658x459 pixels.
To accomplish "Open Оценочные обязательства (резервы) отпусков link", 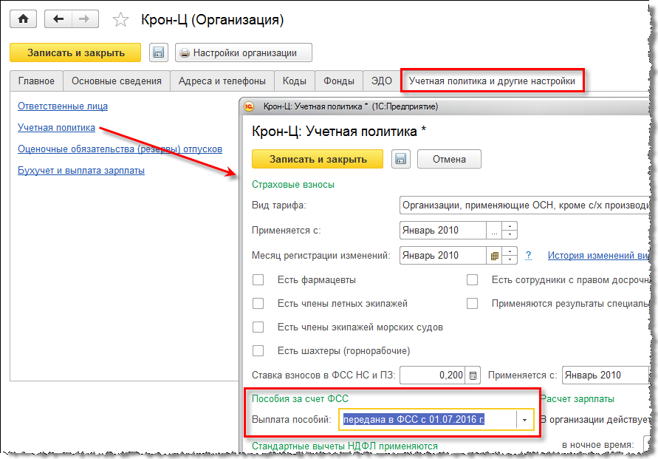I will point(120,149).
